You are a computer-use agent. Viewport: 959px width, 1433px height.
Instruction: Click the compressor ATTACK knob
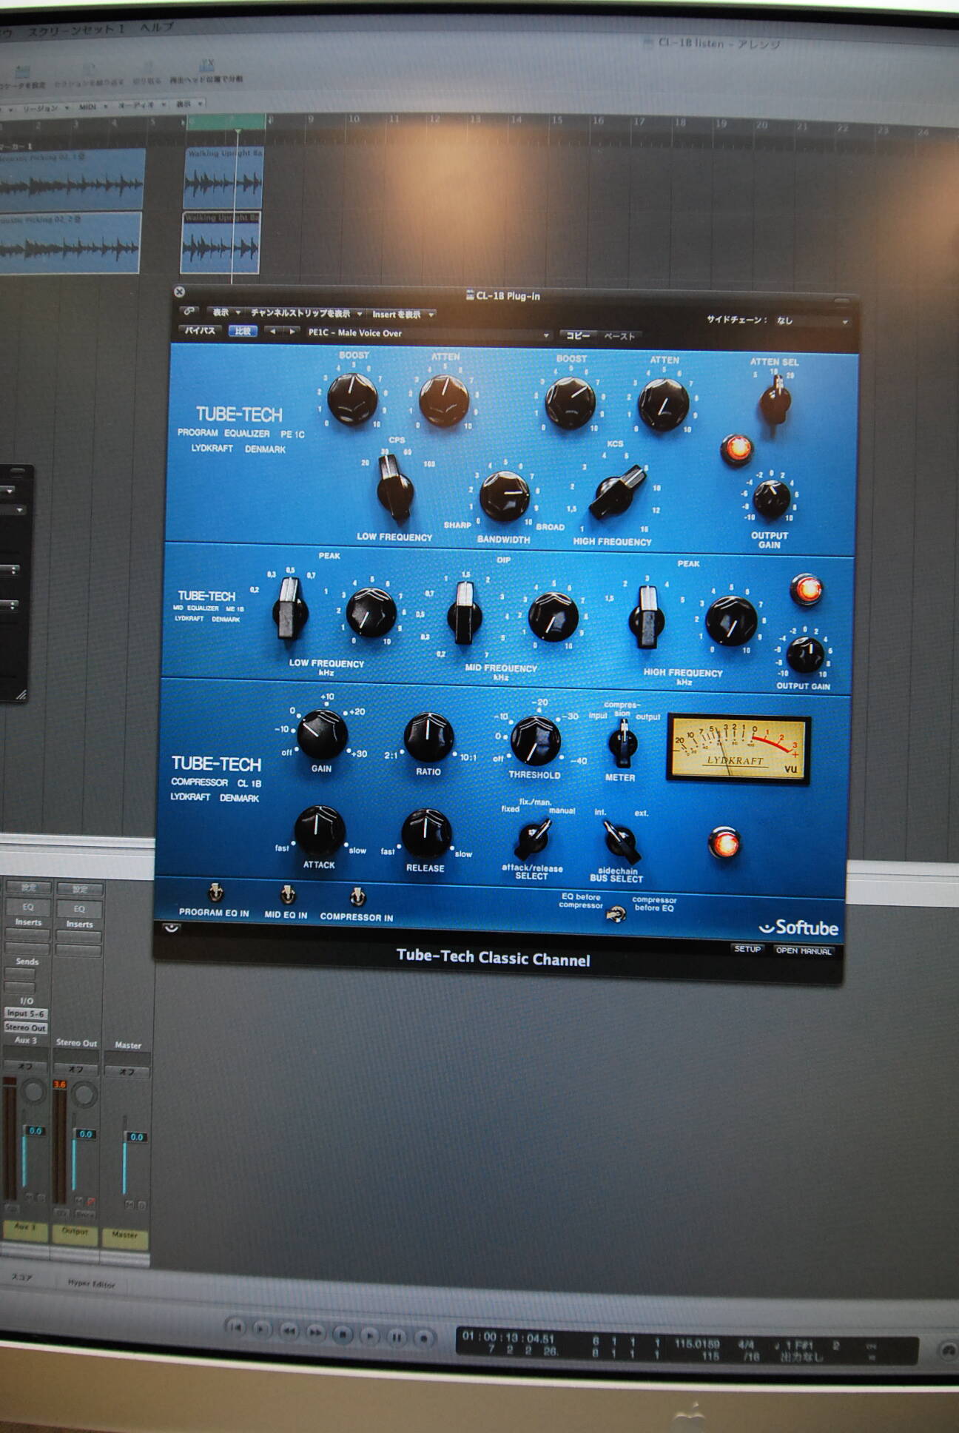tap(320, 830)
